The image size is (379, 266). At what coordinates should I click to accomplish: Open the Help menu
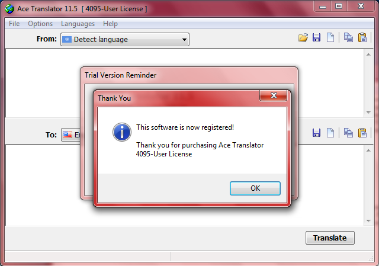[110, 24]
